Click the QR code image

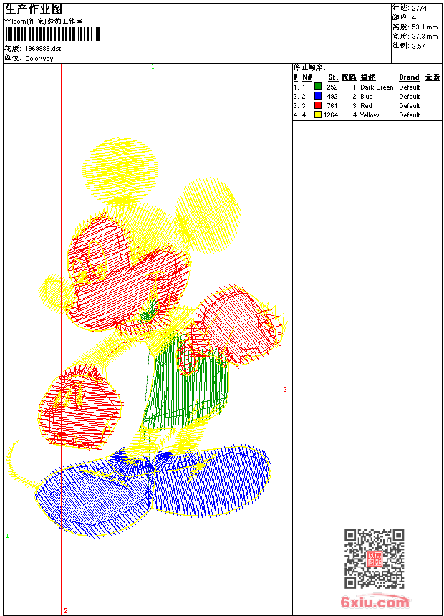pos(375,559)
